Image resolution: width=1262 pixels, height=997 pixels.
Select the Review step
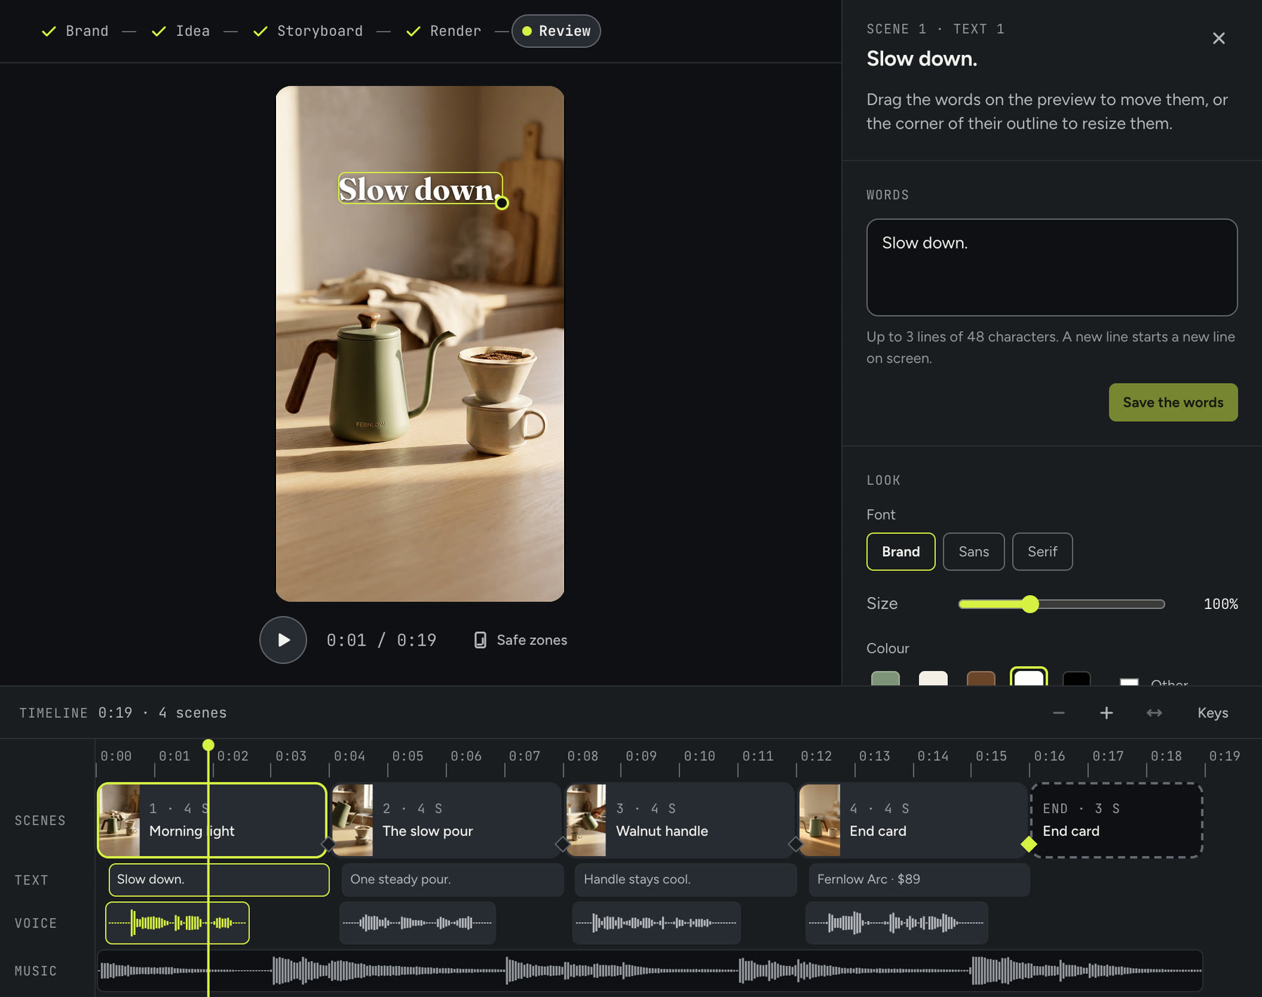coord(556,31)
